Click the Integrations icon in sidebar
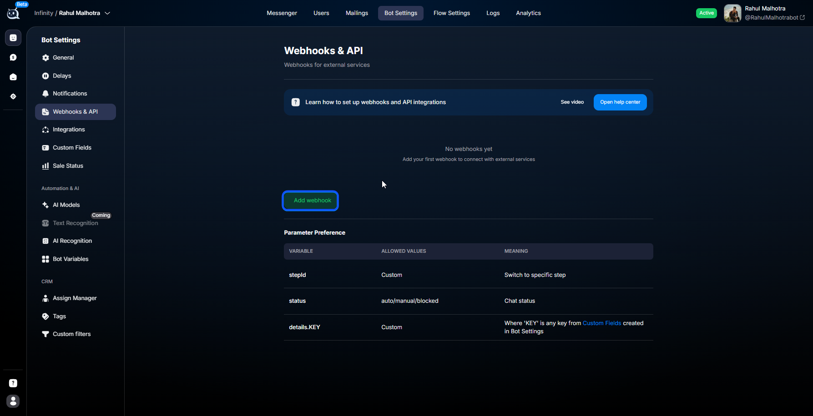 pos(45,130)
